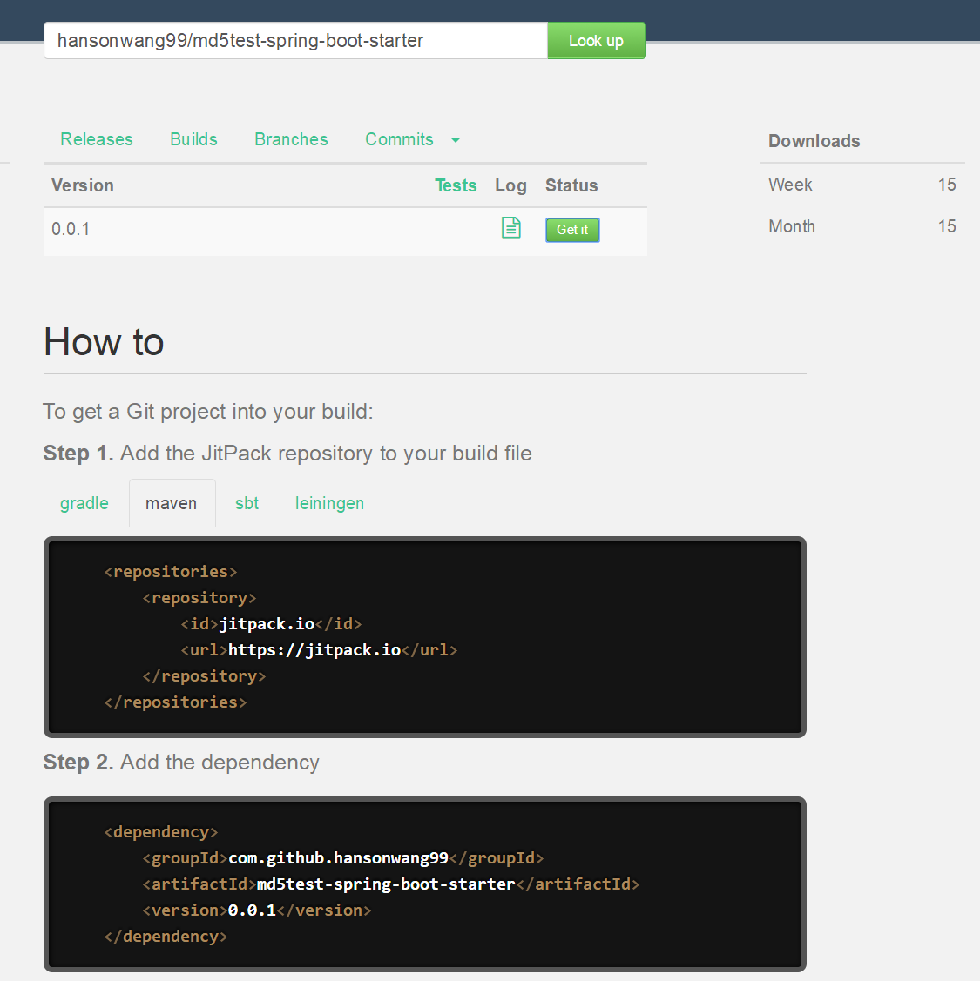The image size is (980, 981).
Task: Click the Week downloads row label
Action: coord(790,185)
